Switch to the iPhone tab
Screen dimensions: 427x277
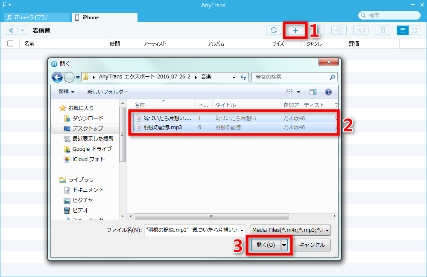[x=105, y=17]
